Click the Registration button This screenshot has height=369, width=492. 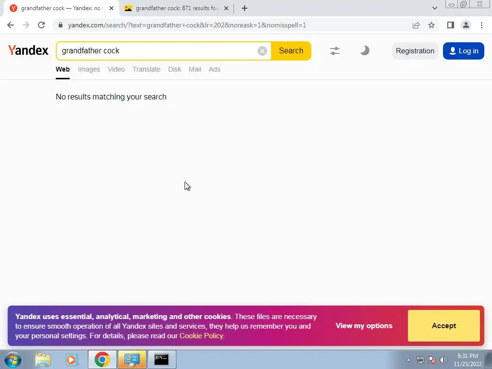pos(415,51)
